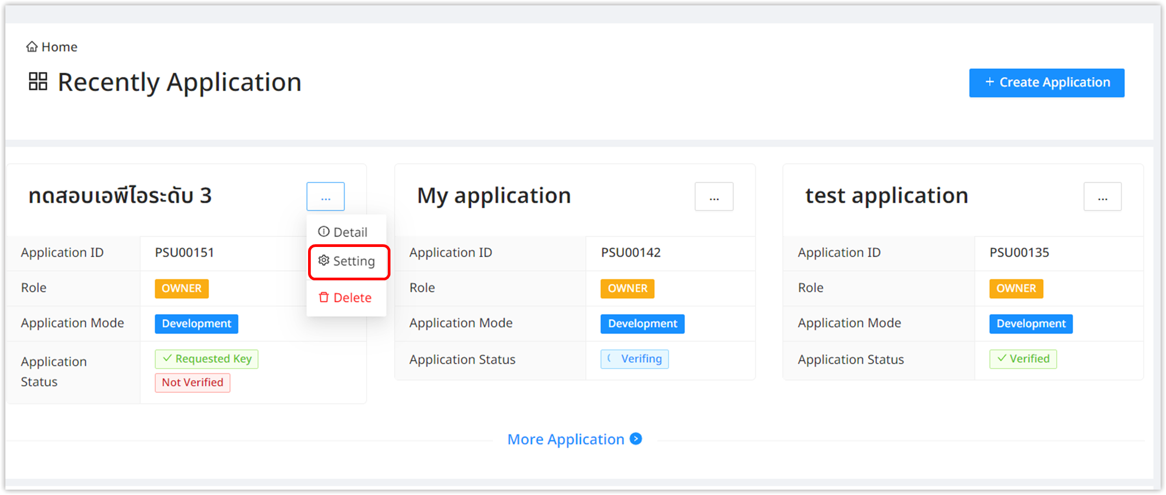Select Detail from the dropdown menu
Image resolution: width=1166 pixels, height=495 pixels.
tap(350, 232)
